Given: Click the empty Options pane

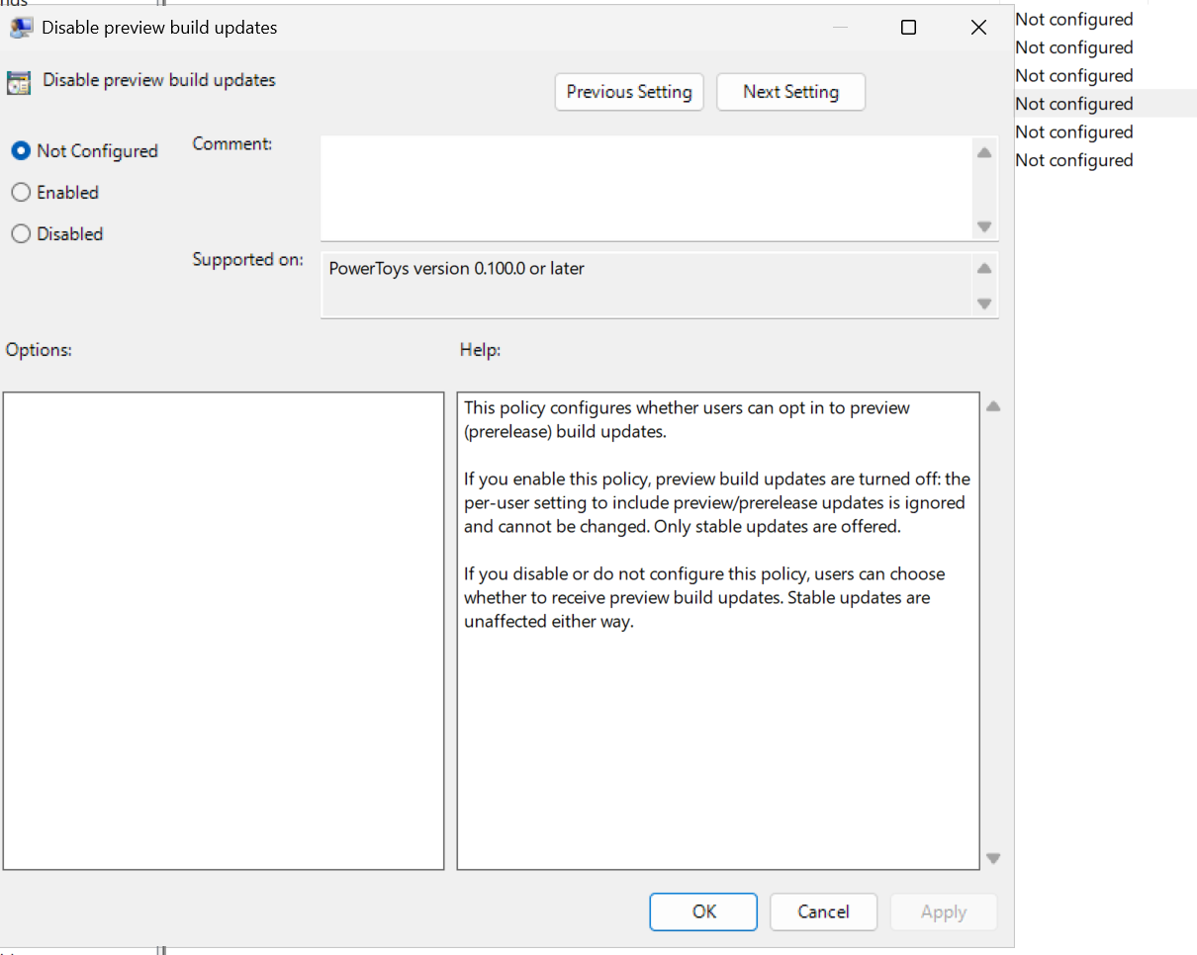Looking at the screenshot, I should (x=224, y=631).
